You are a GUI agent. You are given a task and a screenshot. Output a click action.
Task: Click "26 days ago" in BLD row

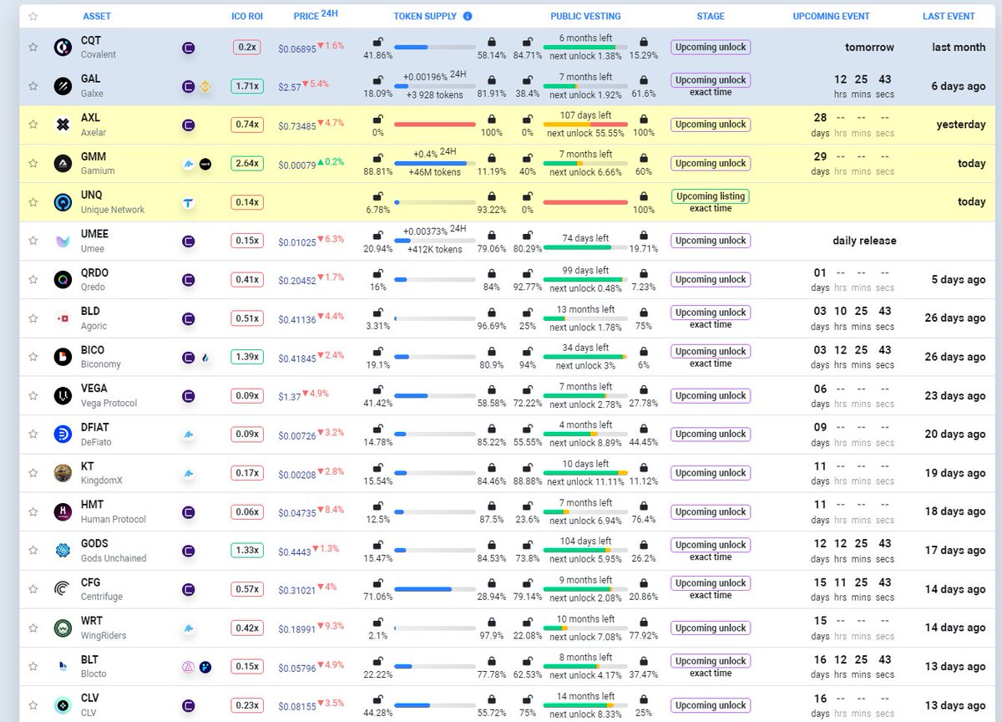pyautogui.click(x=955, y=318)
